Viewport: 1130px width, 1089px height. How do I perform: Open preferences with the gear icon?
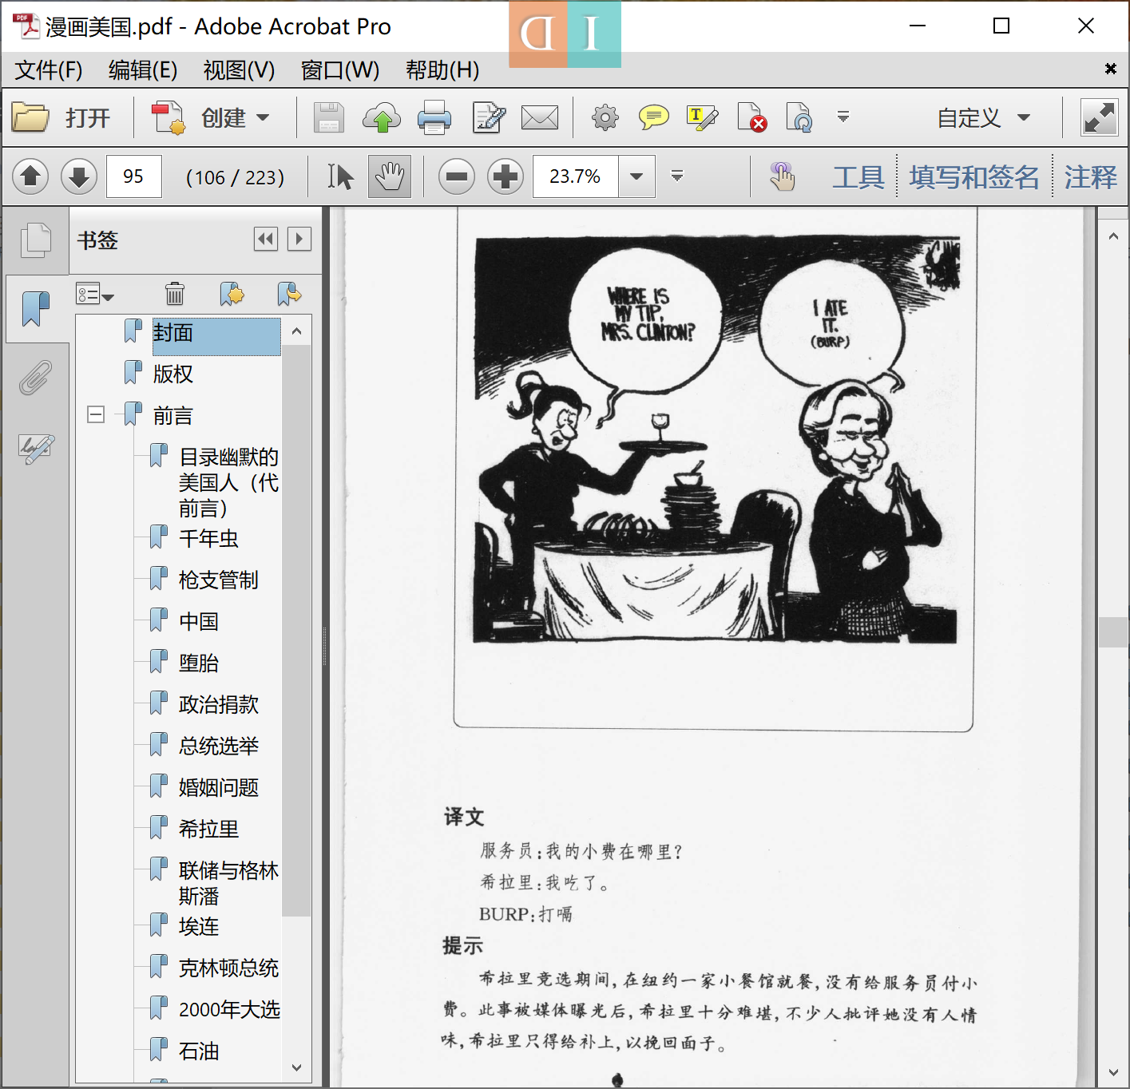[x=605, y=118]
